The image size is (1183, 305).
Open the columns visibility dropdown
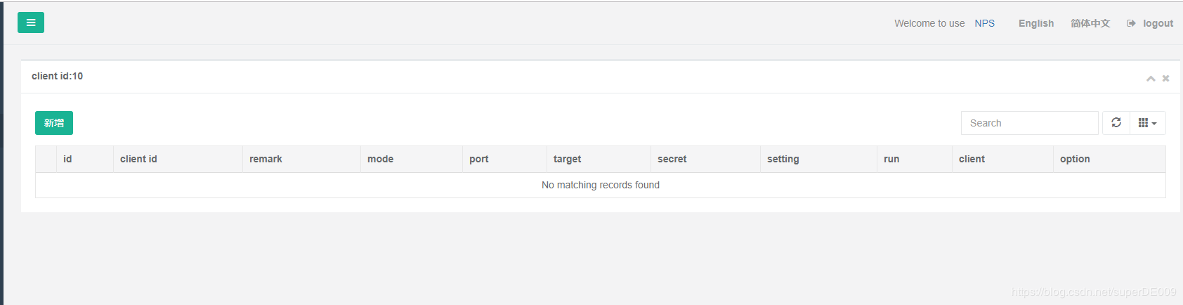pyautogui.click(x=1147, y=123)
